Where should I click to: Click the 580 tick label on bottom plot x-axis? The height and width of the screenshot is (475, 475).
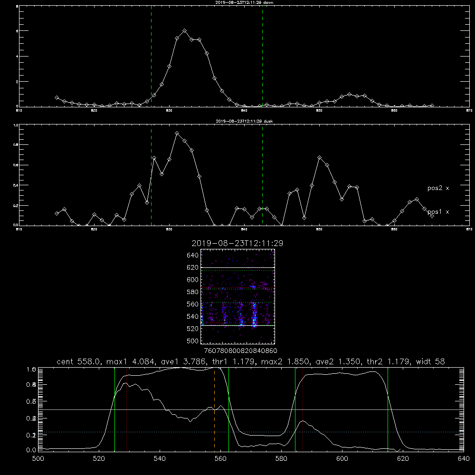click(x=281, y=459)
